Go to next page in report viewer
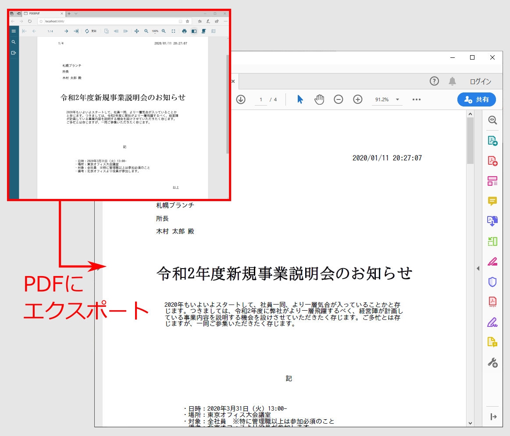The width and height of the screenshot is (510, 436). coord(66,31)
